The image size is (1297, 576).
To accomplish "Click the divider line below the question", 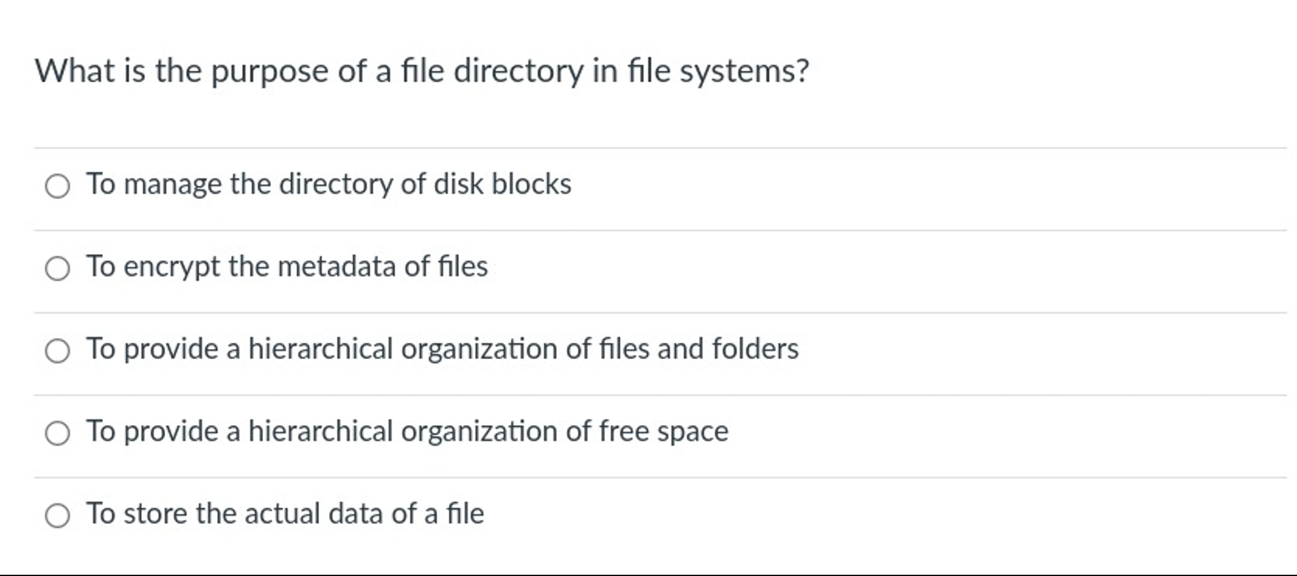I will click(647, 147).
